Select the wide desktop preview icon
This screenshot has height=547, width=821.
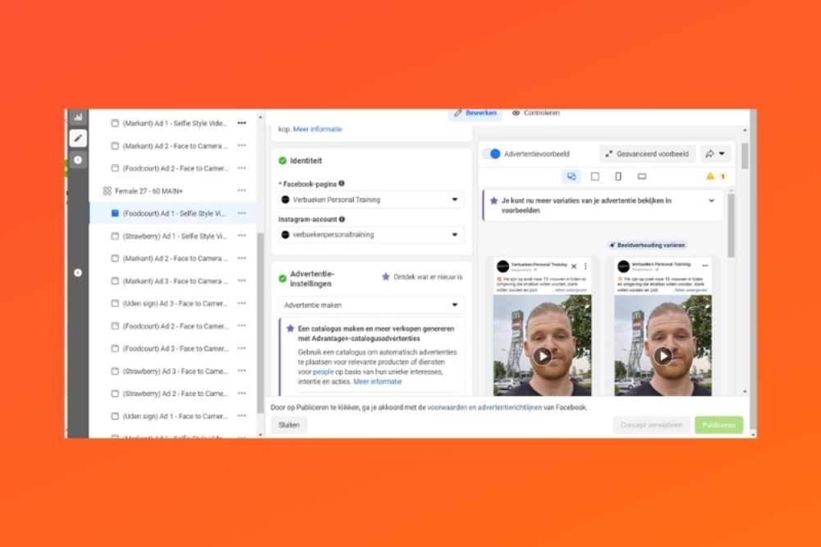(x=642, y=177)
